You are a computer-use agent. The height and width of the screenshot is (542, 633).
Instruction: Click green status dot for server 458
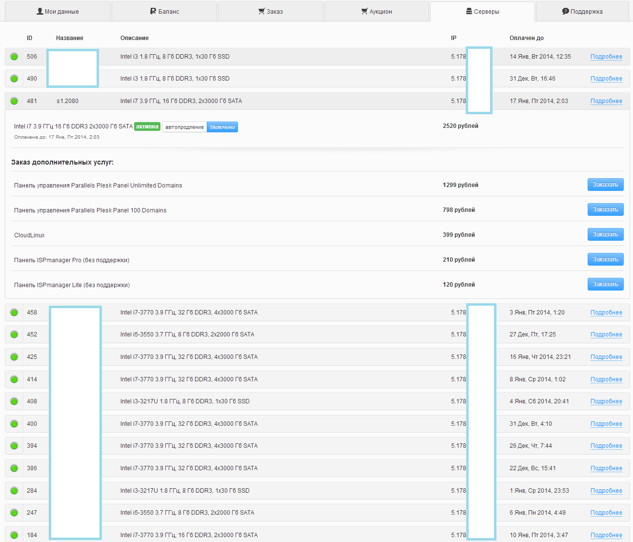(14, 313)
